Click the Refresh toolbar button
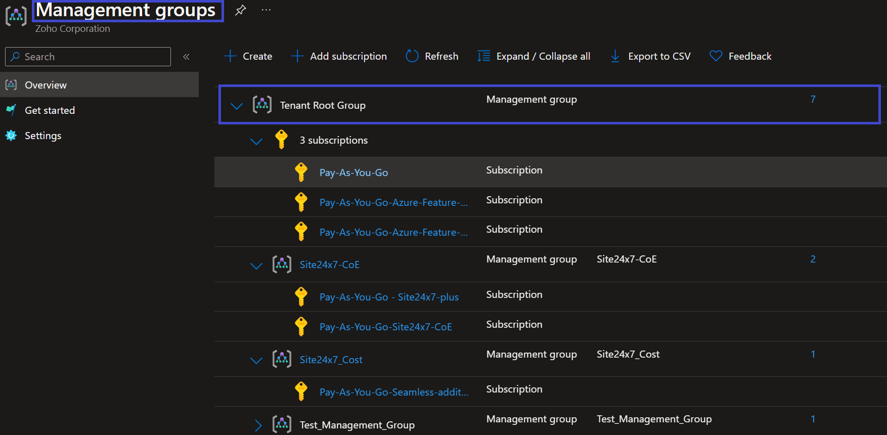Viewport: 887px width, 435px height. pos(432,56)
